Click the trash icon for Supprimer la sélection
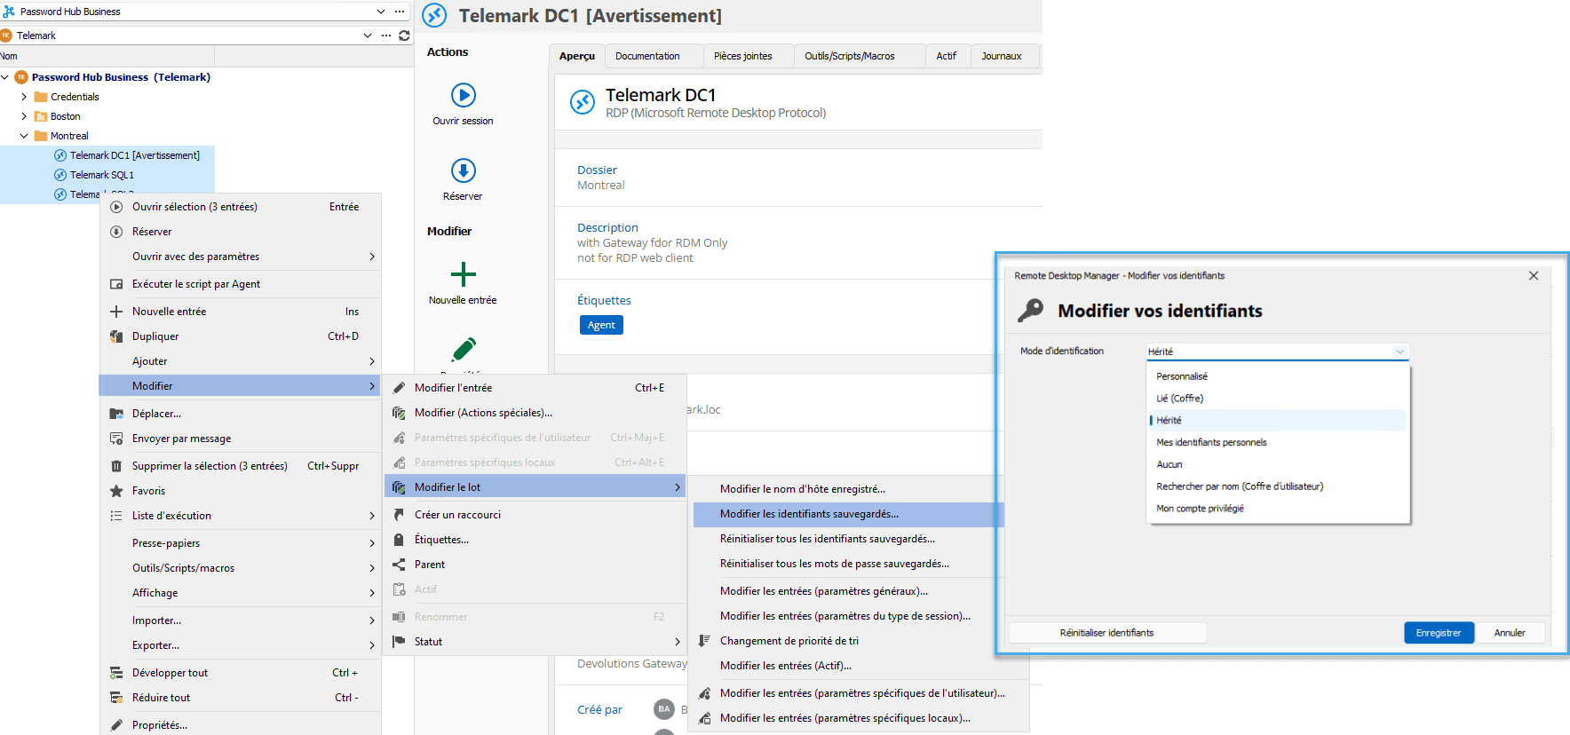 click(x=116, y=466)
